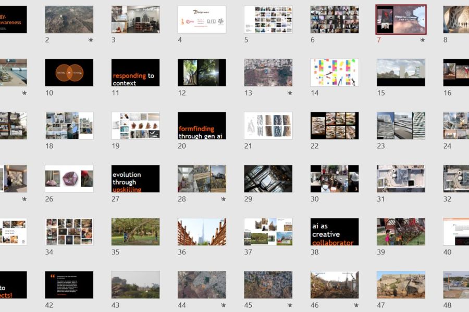Click the transition star under slide 45
Screen dimensions: 469x312
(x=290, y=305)
